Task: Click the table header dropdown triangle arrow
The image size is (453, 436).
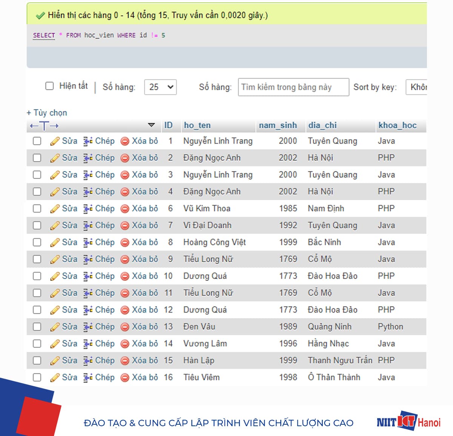Action: [x=151, y=125]
